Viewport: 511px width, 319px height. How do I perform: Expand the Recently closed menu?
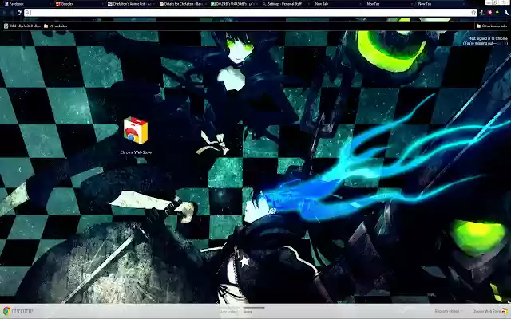tap(447, 311)
